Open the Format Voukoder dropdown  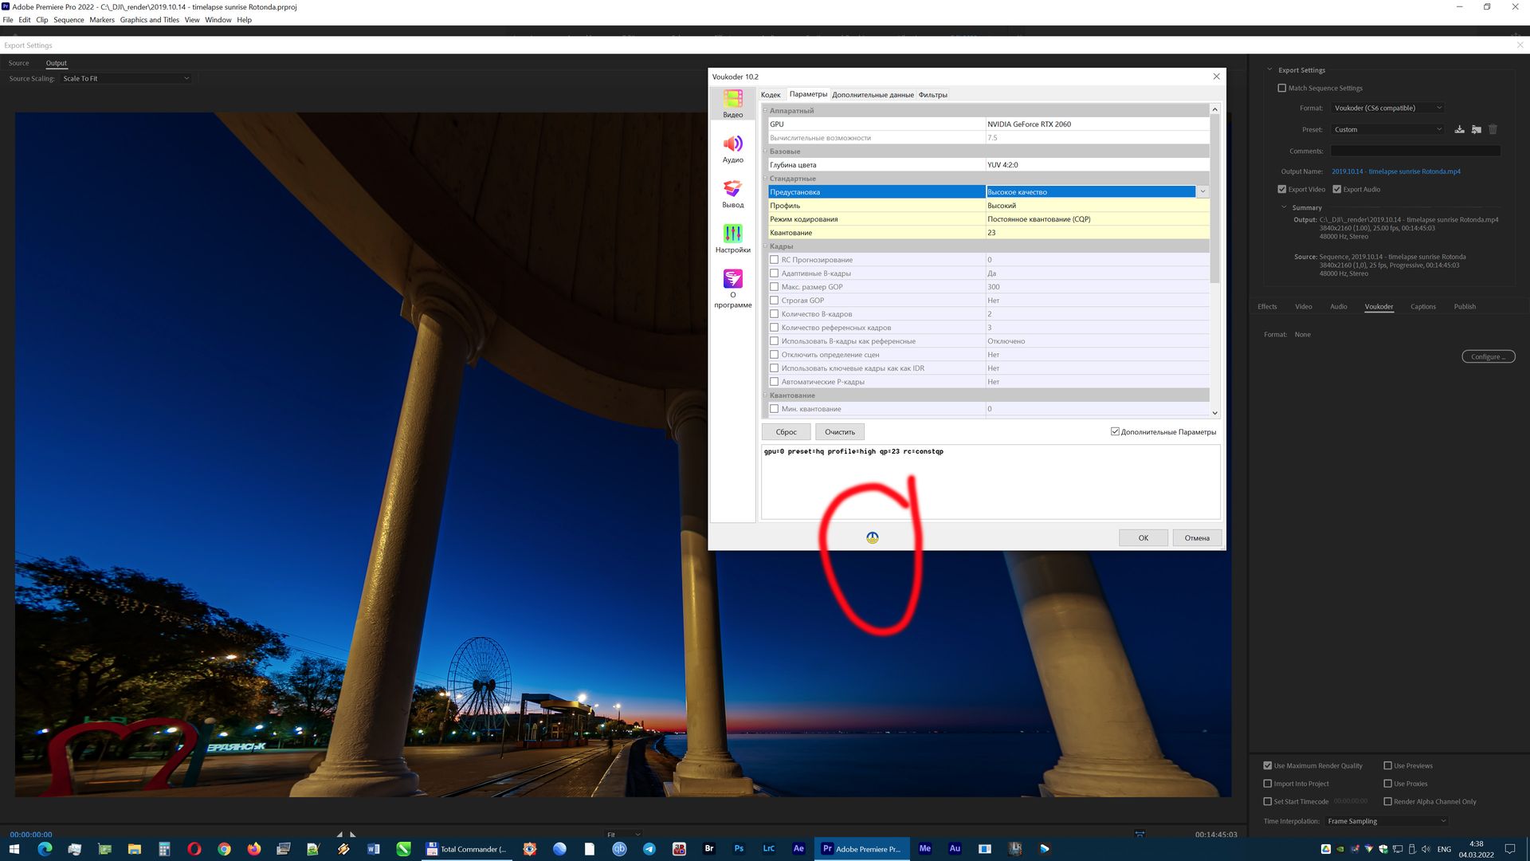pyautogui.click(x=1387, y=108)
